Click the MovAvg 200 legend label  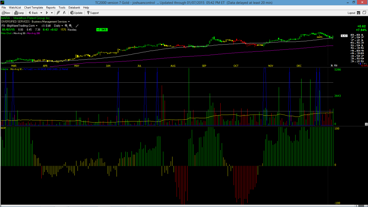click(x=33, y=33)
